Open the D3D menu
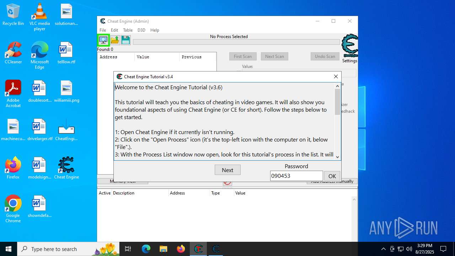 coord(141,30)
